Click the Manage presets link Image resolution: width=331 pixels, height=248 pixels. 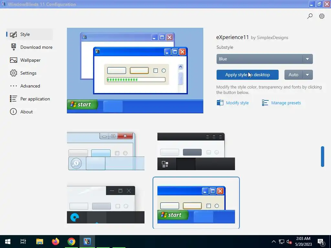(x=286, y=103)
